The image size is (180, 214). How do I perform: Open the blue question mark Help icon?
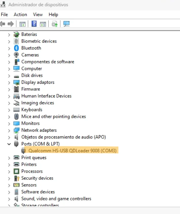click(34, 24)
